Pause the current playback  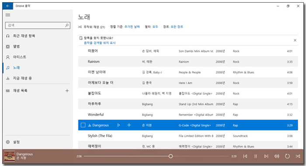tap(256, 156)
